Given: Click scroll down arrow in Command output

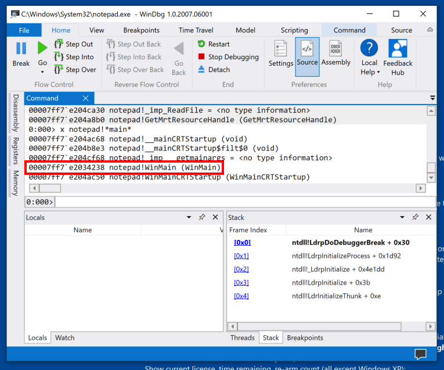Looking at the screenshot, I should tap(431, 178).
